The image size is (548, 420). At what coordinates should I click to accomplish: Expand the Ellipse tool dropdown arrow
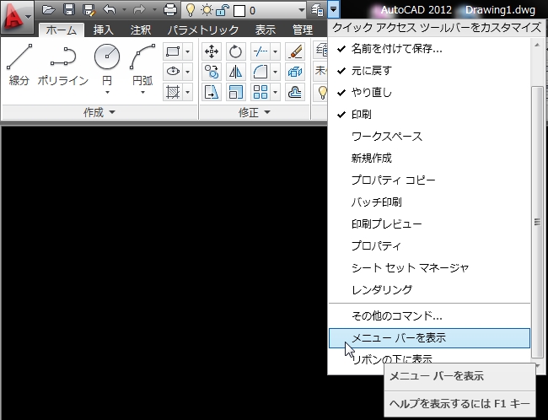pyautogui.click(x=188, y=72)
